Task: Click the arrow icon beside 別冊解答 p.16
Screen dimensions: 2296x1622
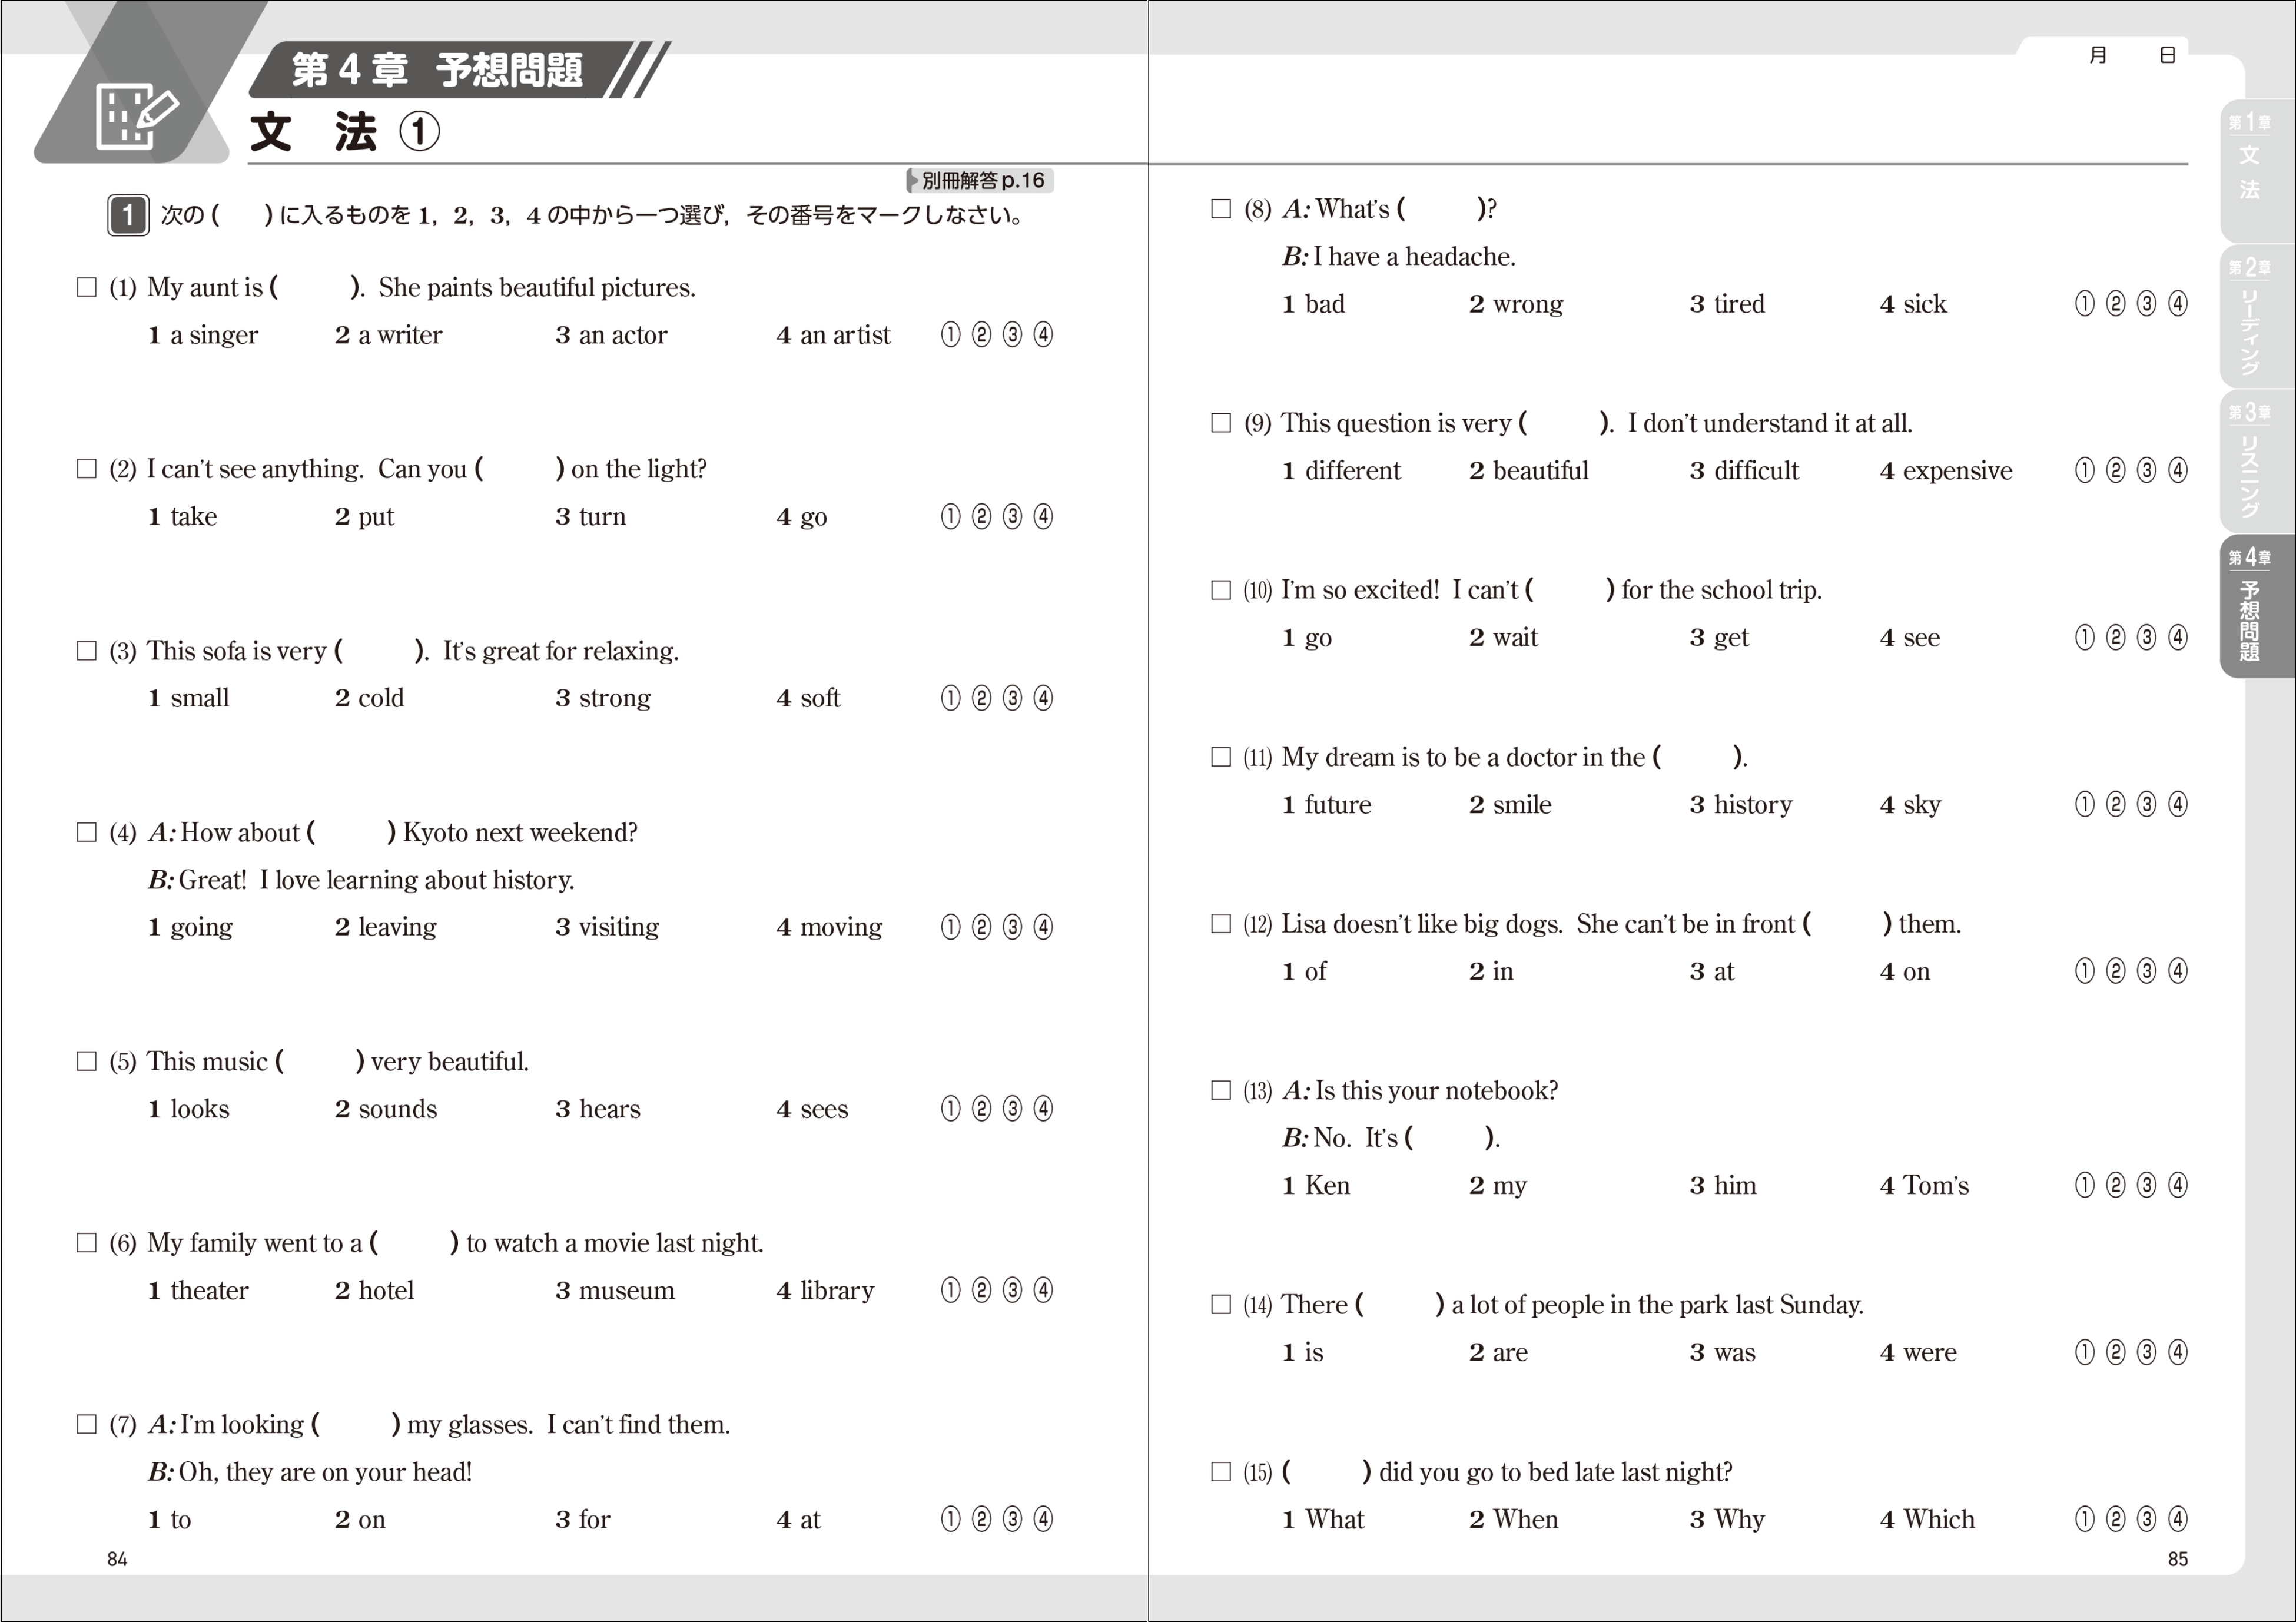Action: click(913, 181)
